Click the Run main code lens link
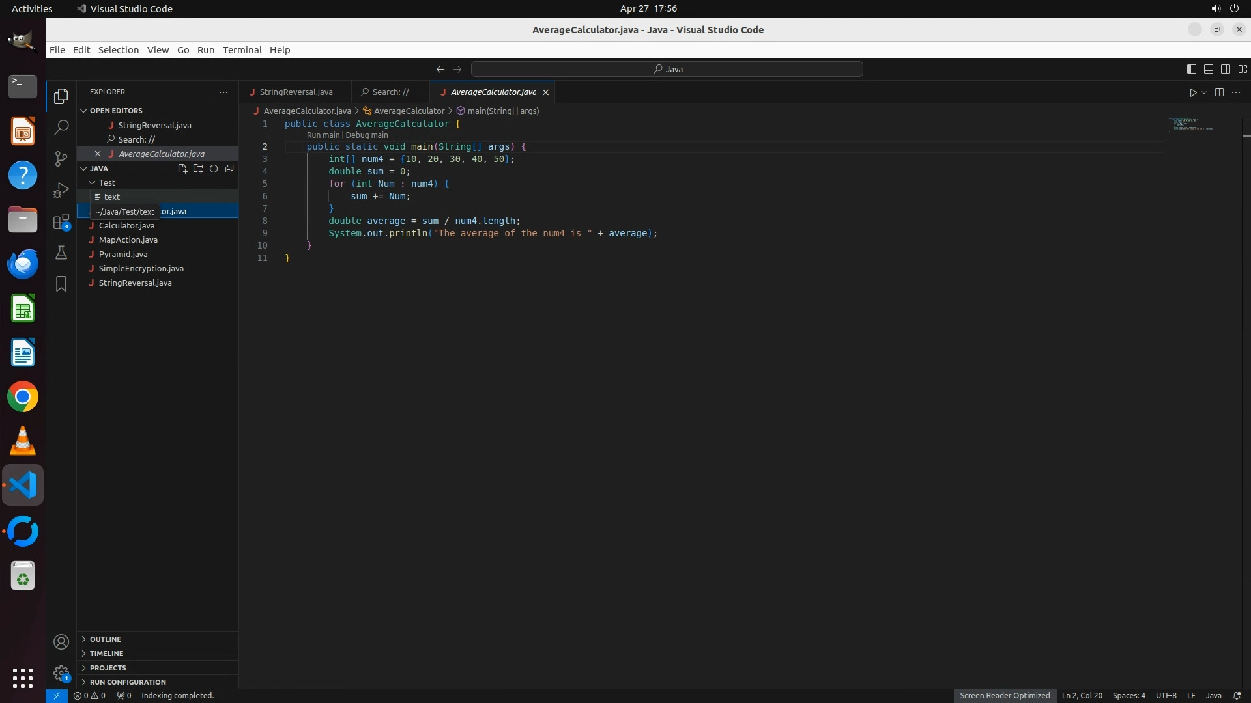The image size is (1251, 703). [323, 135]
